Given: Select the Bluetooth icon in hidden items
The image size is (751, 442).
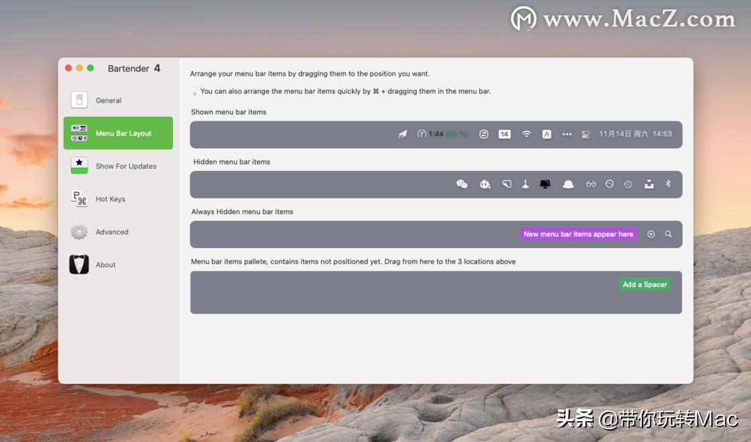Looking at the screenshot, I should click(x=668, y=184).
